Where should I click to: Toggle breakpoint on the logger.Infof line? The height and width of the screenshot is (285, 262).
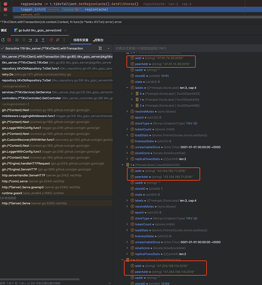pyautogui.click(x=6, y=9)
